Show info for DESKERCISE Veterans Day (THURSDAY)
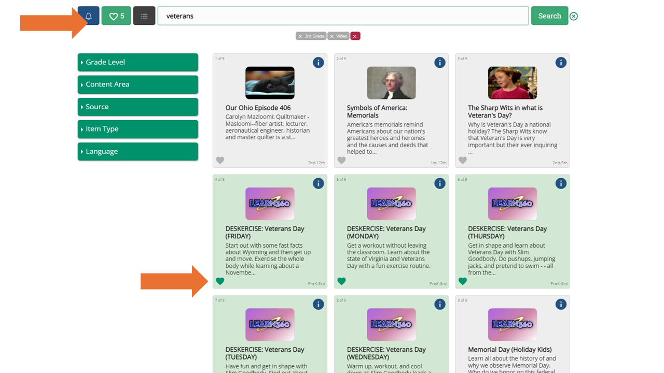The image size is (664, 373). 561,183
